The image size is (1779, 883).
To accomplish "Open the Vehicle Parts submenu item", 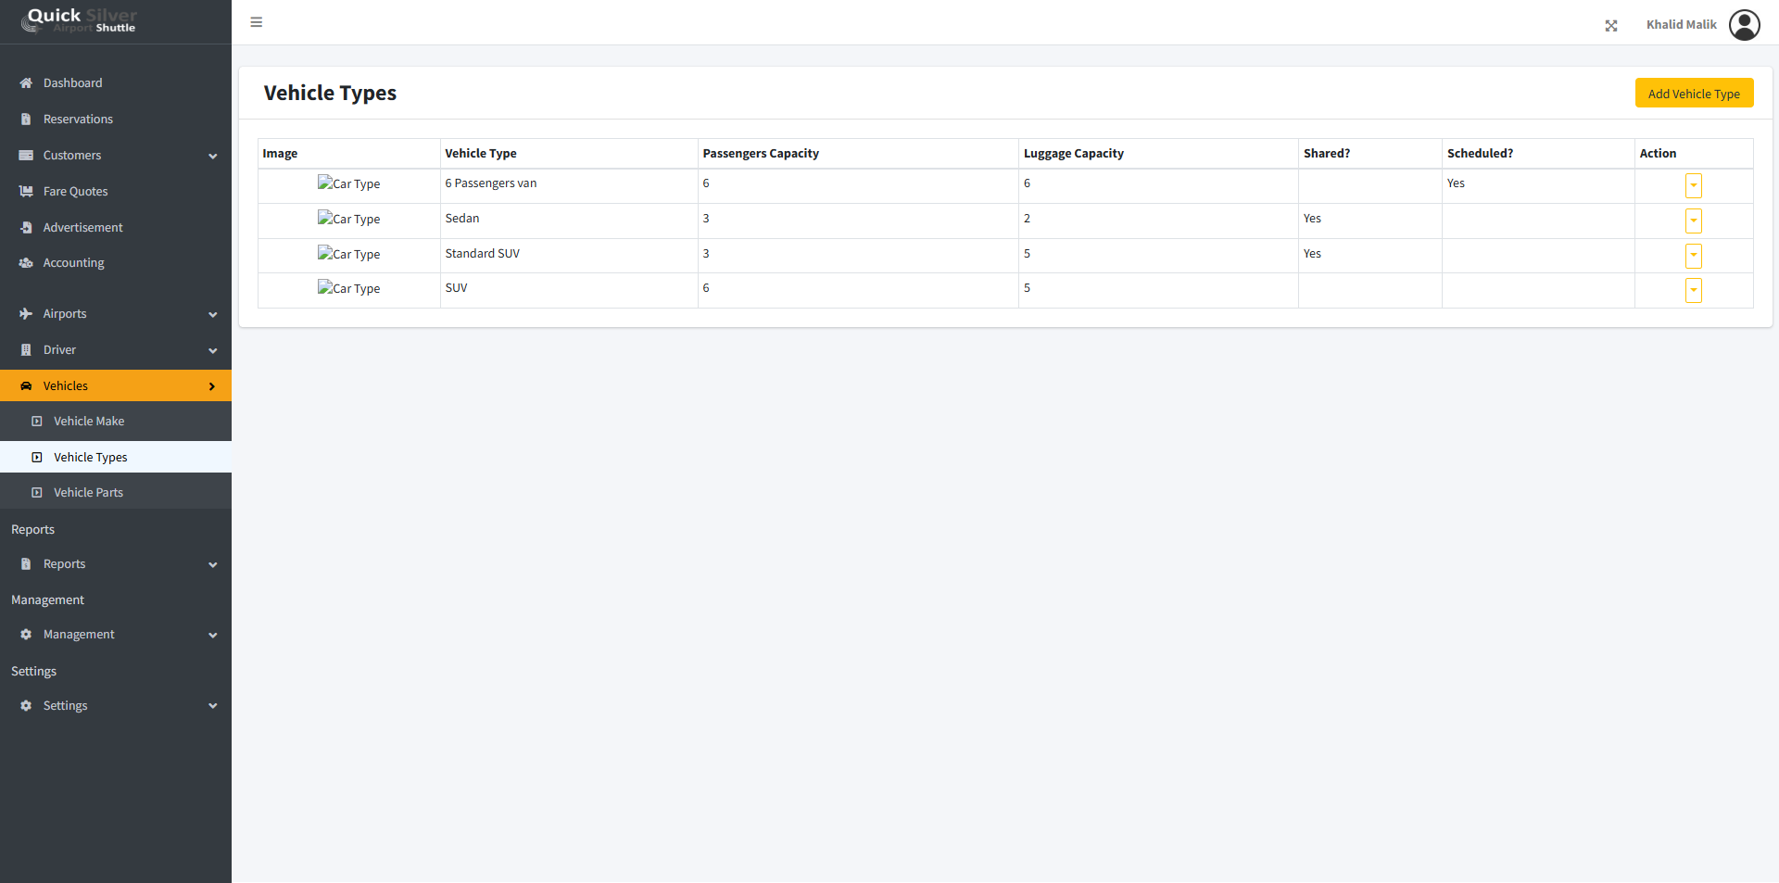I will 88,493.
